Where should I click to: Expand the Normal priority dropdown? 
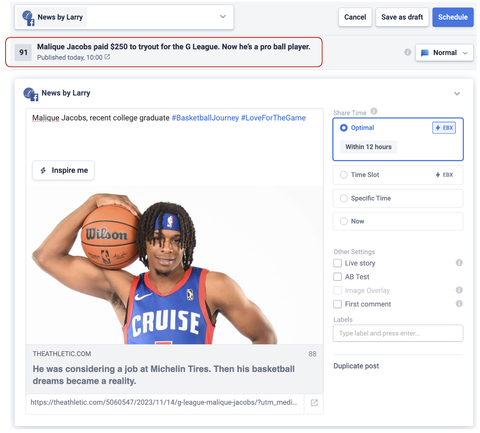pos(444,53)
